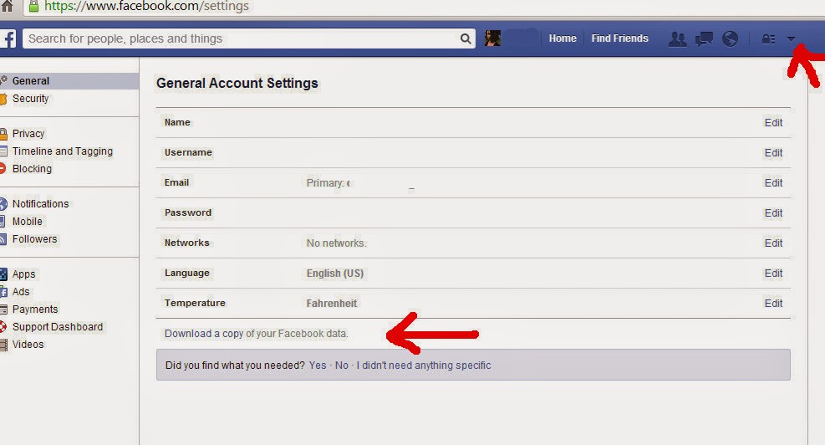Click the General Account Settings heading

coord(237,83)
